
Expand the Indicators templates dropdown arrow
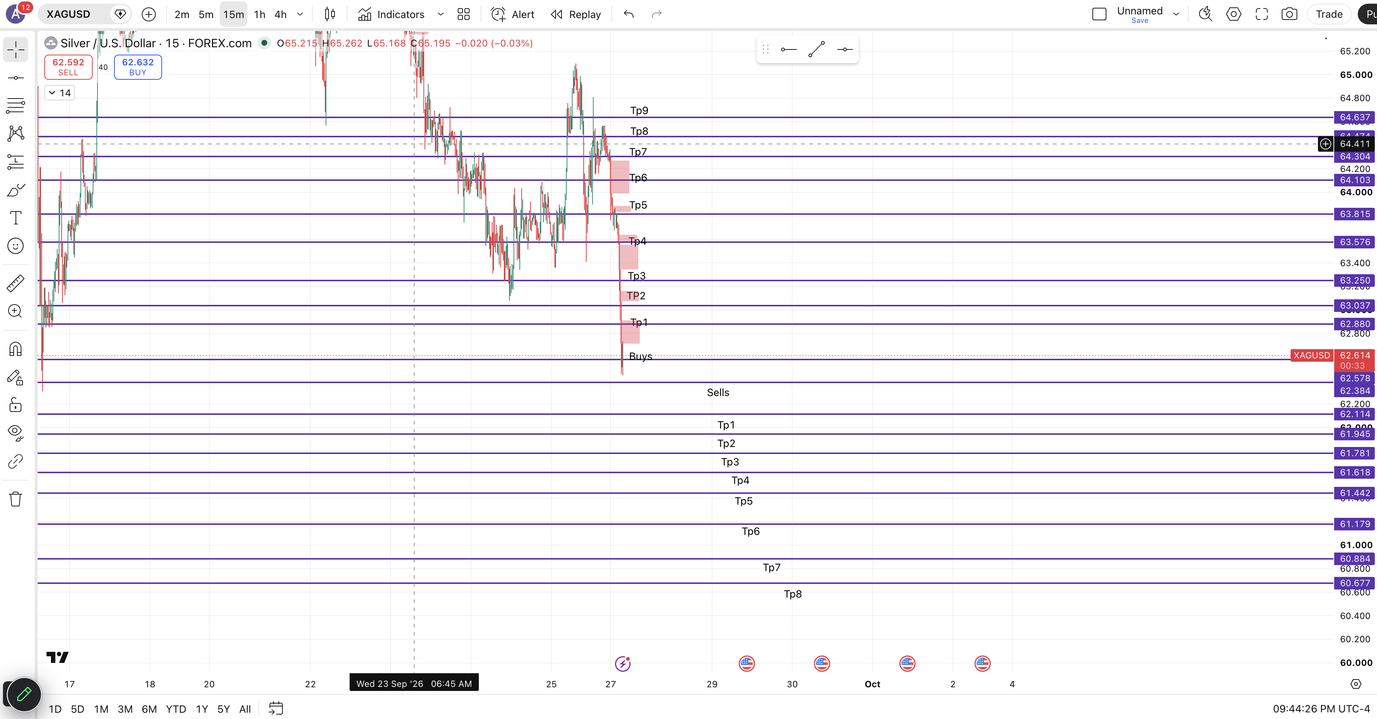[440, 14]
